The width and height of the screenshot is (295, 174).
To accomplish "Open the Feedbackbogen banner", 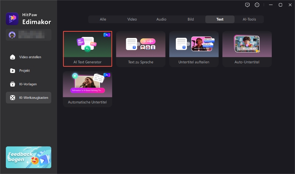I will click(x=29, y=157).
